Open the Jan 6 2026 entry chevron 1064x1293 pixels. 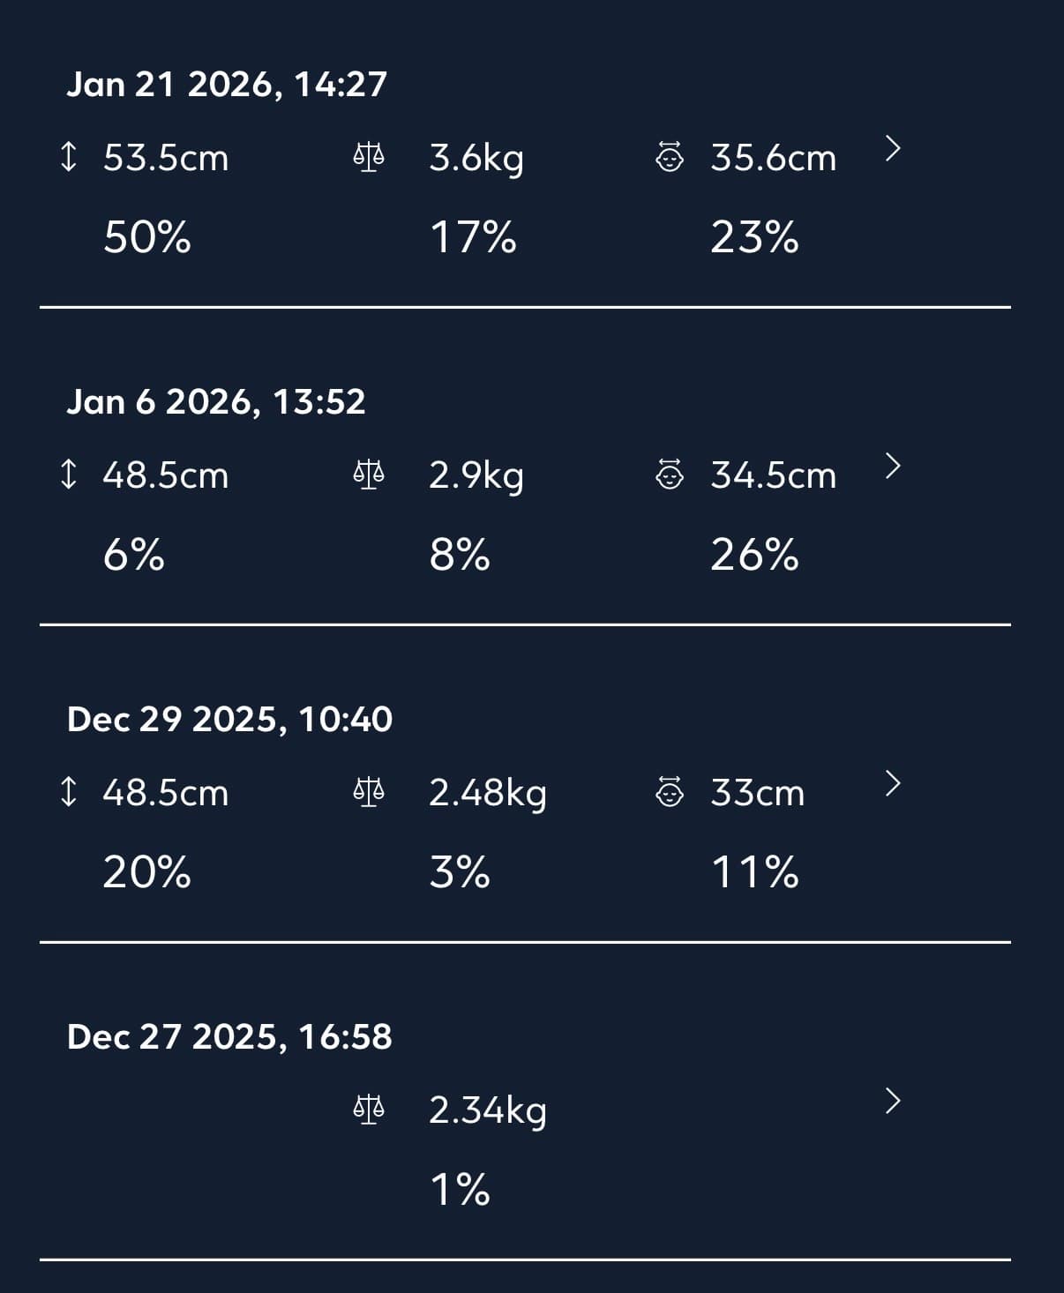pyautogui.click(x=893, y=466)
